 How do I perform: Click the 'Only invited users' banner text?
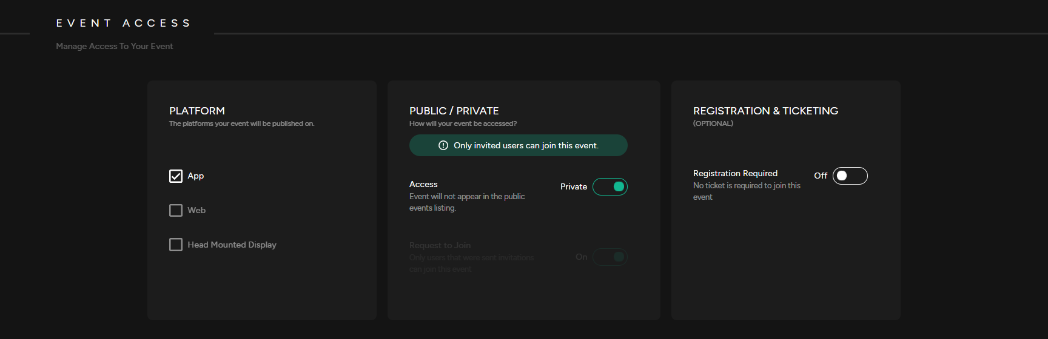pyautogui.click(x=526, y=145)
